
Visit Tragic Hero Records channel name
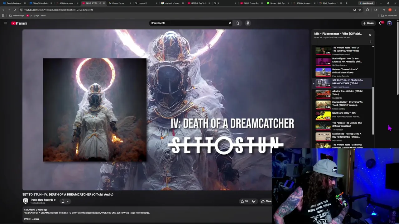coord(42,200)
